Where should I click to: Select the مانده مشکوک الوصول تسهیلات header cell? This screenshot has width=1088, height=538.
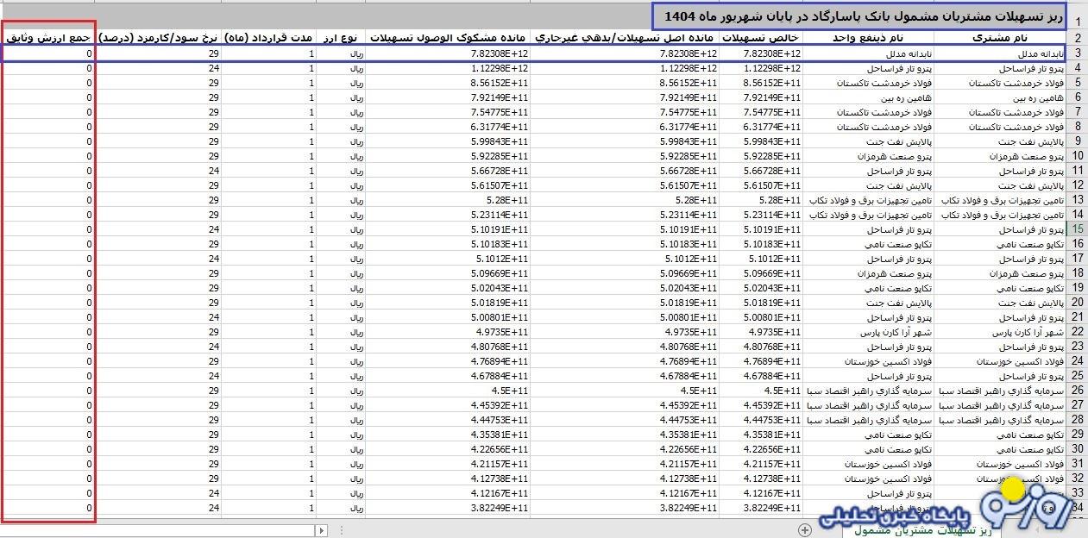tap(449, 38)
